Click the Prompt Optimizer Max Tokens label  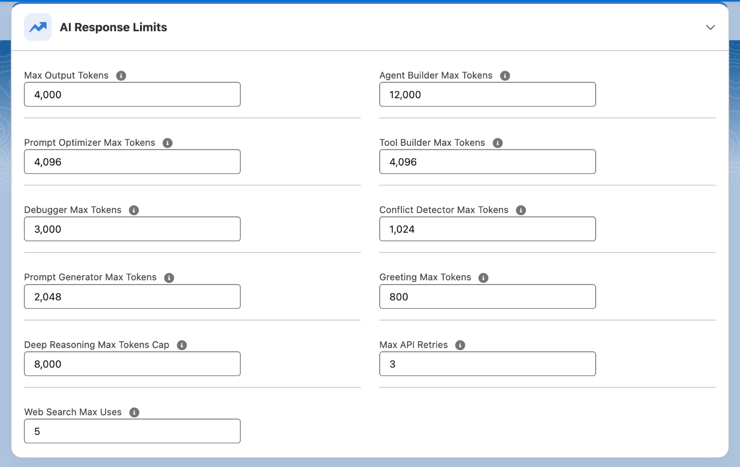click(89, 143)
